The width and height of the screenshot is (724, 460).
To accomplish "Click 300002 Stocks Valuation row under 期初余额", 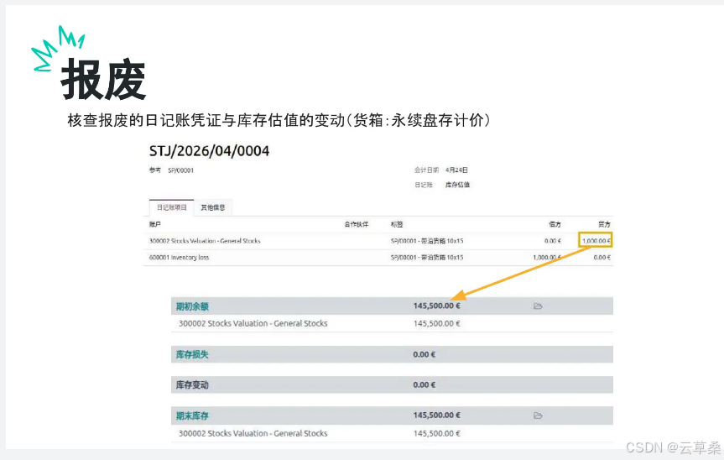I will 392,324.
